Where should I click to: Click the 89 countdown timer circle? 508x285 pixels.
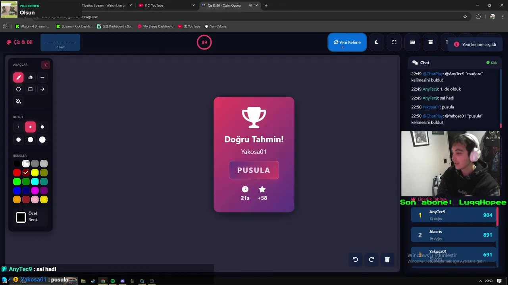click(204, 42)
